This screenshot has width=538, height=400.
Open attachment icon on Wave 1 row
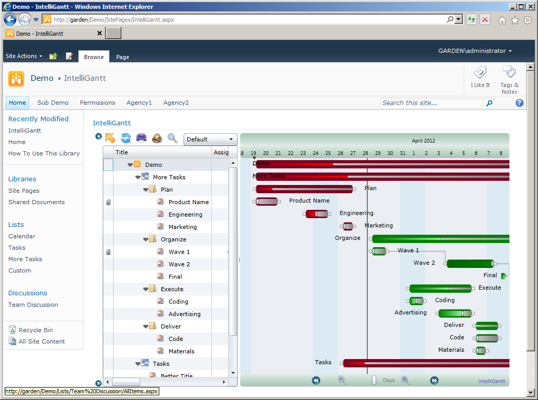(x=108, y=252)
